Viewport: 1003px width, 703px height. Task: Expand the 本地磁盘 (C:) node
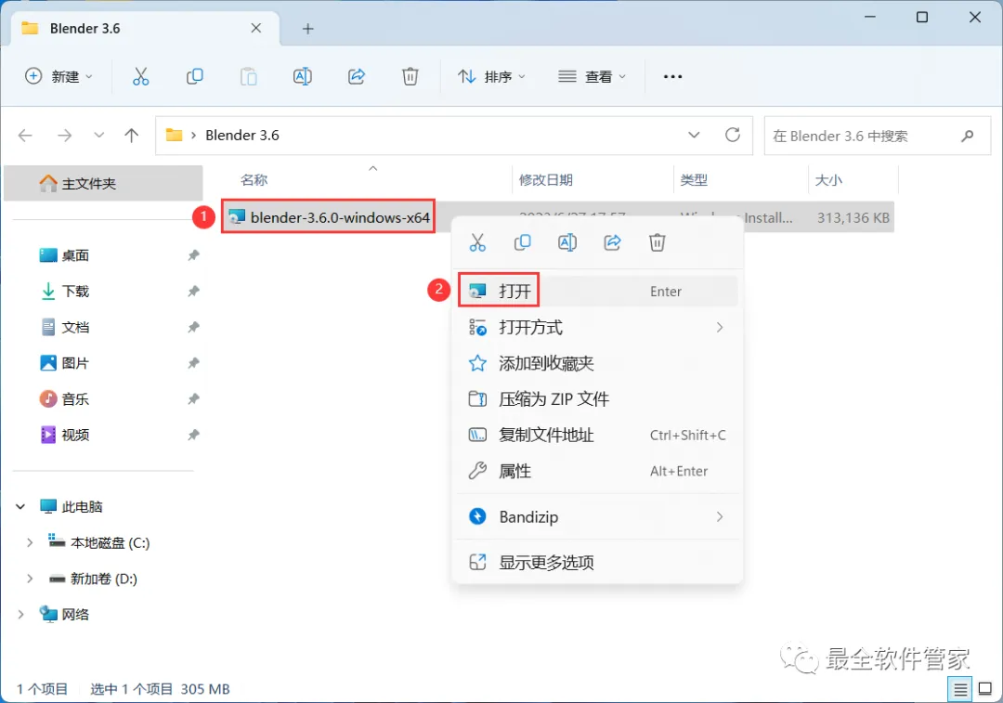pyautogui.click(x=29, y=542)
